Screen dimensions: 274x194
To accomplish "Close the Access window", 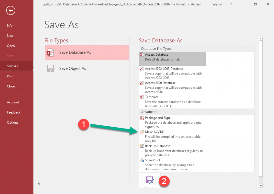I will [x=268, y=4].
